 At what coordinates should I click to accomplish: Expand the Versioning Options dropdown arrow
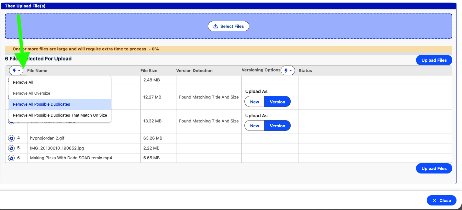291,71
